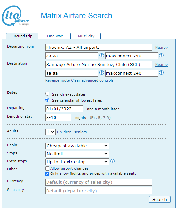Click the Departing date field
The image size is (182, 213).
click(64, 109)
